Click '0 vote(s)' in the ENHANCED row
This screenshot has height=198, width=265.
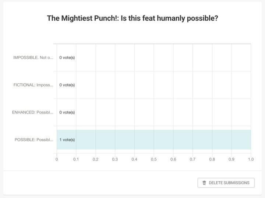click(x=67, y=112)
